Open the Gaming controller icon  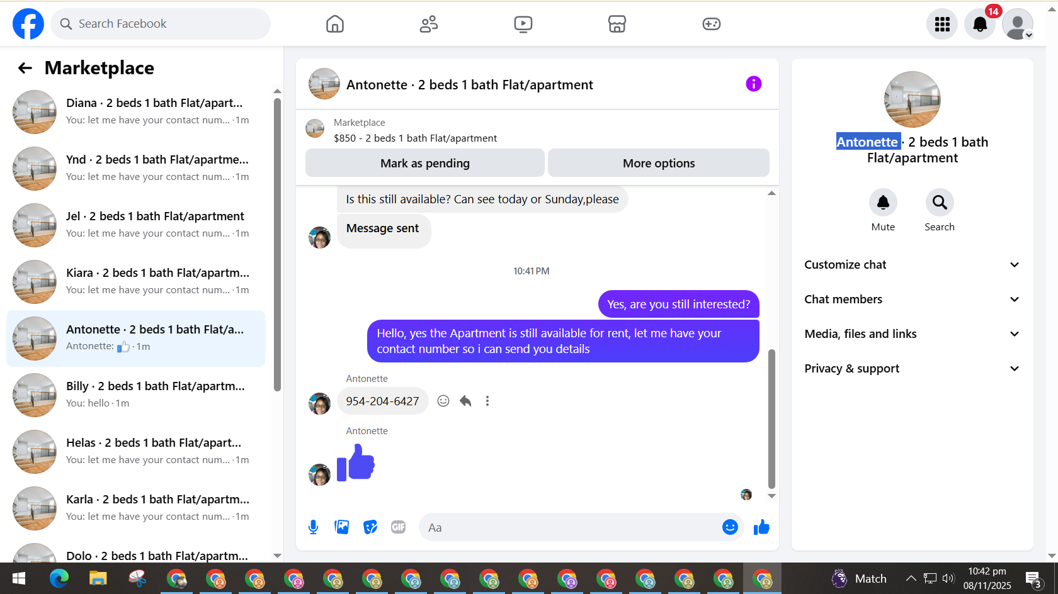coord(712,24)
